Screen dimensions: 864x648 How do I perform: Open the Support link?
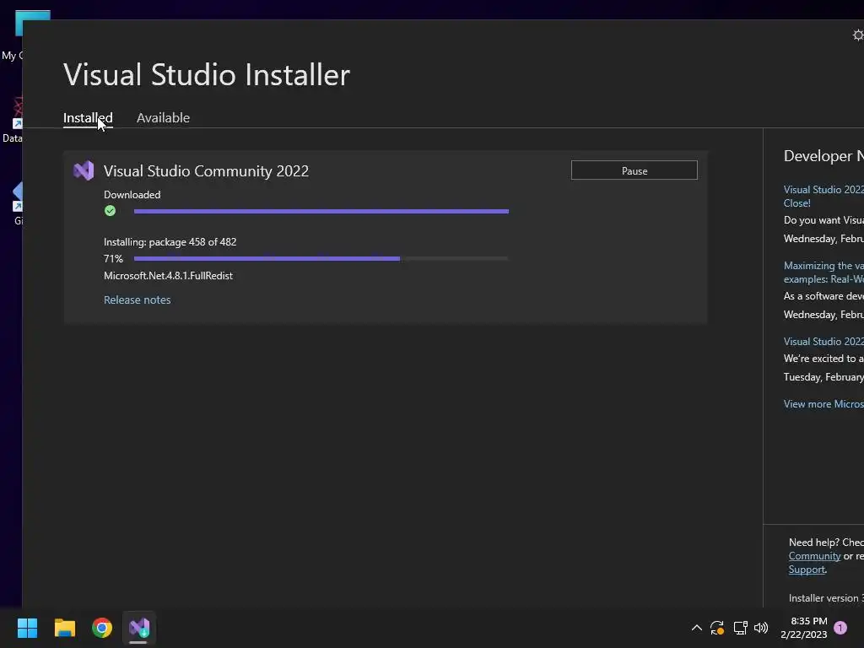(807, 570)
